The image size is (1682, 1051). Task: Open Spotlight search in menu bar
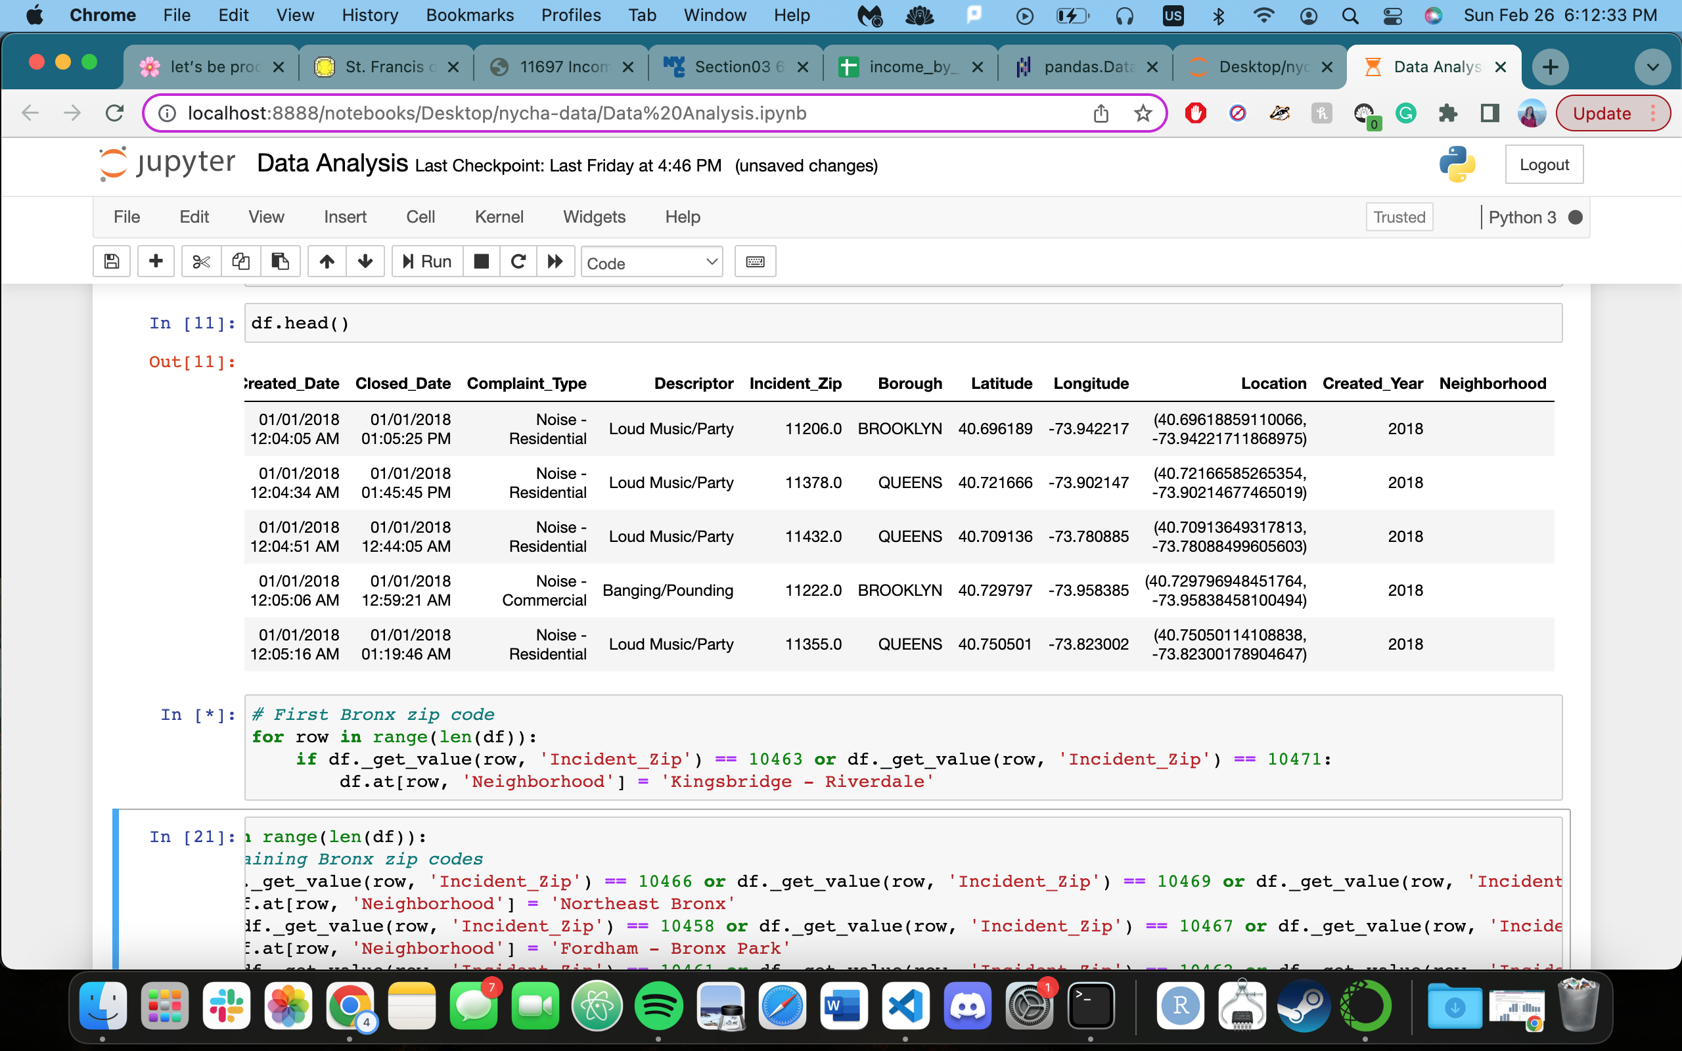(x=1350, y=15)
